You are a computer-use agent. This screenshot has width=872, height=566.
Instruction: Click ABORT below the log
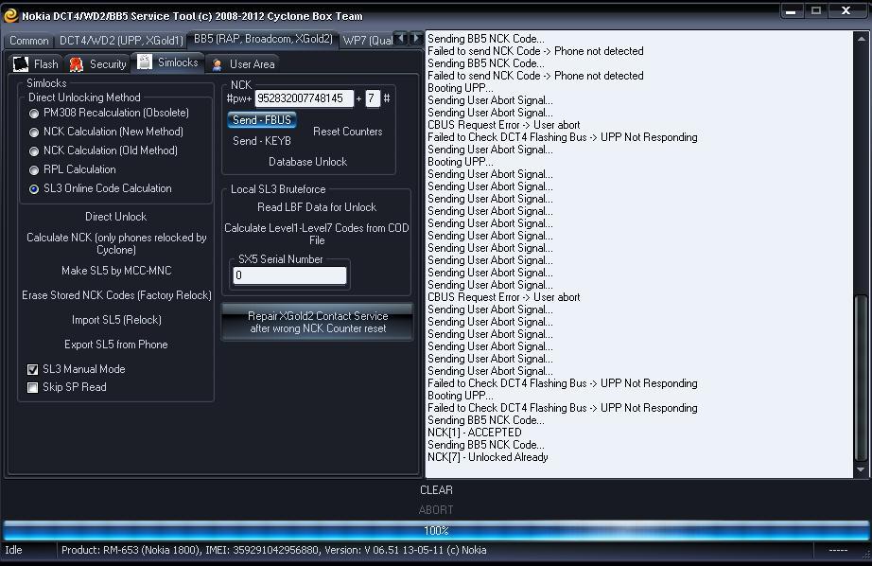click(436, 509)
